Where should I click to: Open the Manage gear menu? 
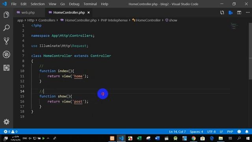tap(6, 122)
